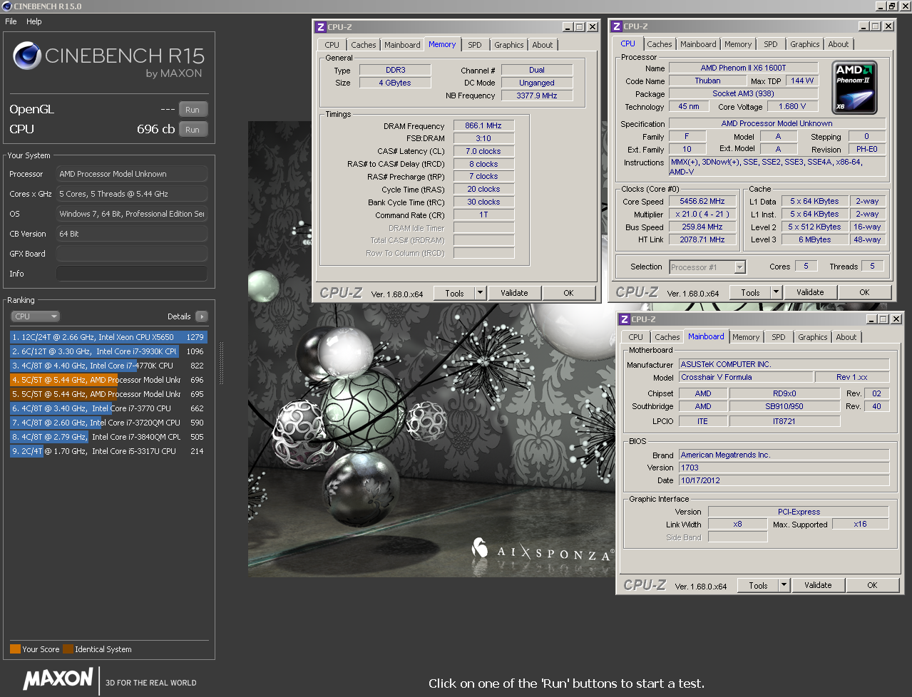The image size is (912, 697).
Task: Click CPU-Z title icon of Memory window
Action: [321, 27]
